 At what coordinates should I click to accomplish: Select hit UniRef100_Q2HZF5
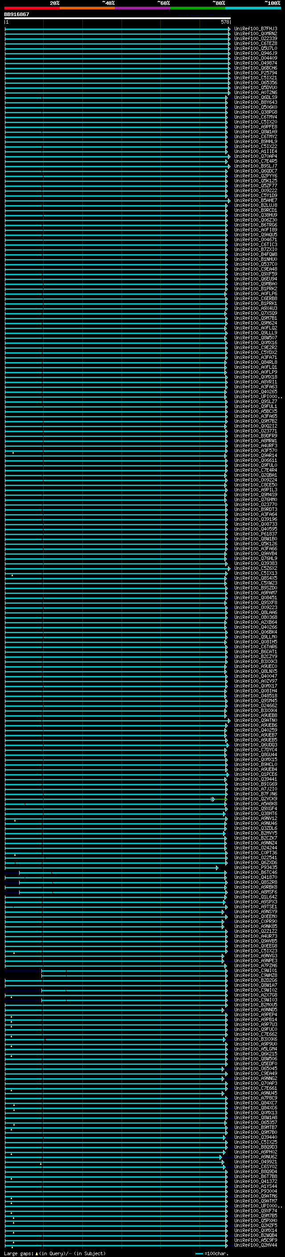[255, 1226]
